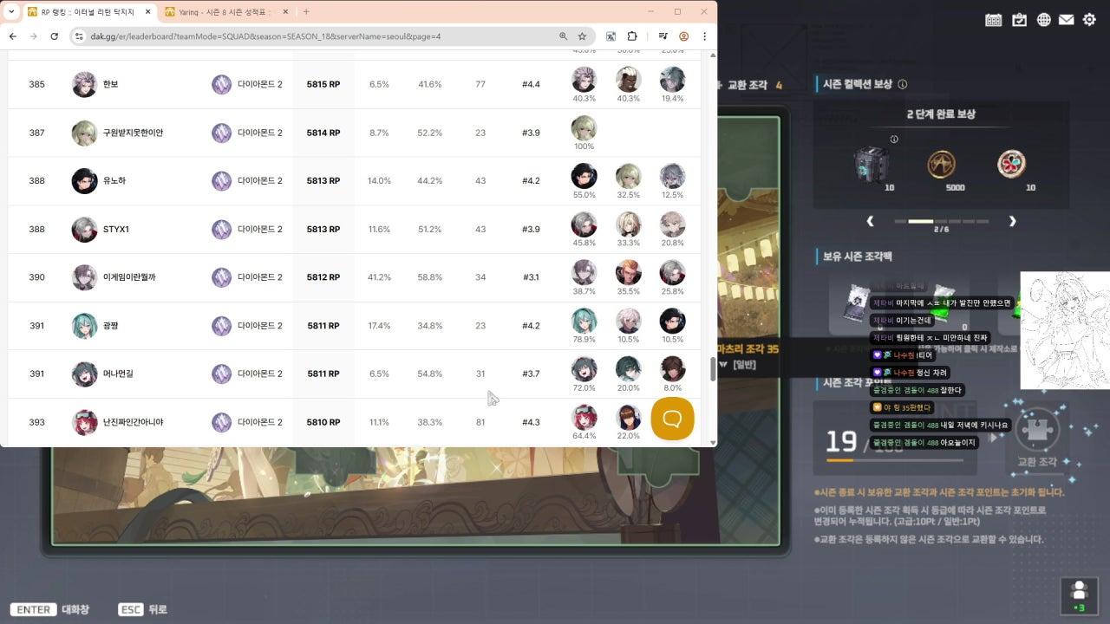Screen dimensions: 1110x624
Task: Click 한보's player avatar
Action: point(84,84)
